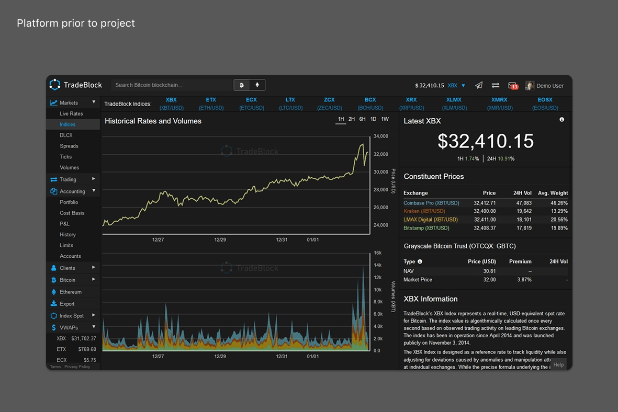Click the Clients person icon

point(53,268)
